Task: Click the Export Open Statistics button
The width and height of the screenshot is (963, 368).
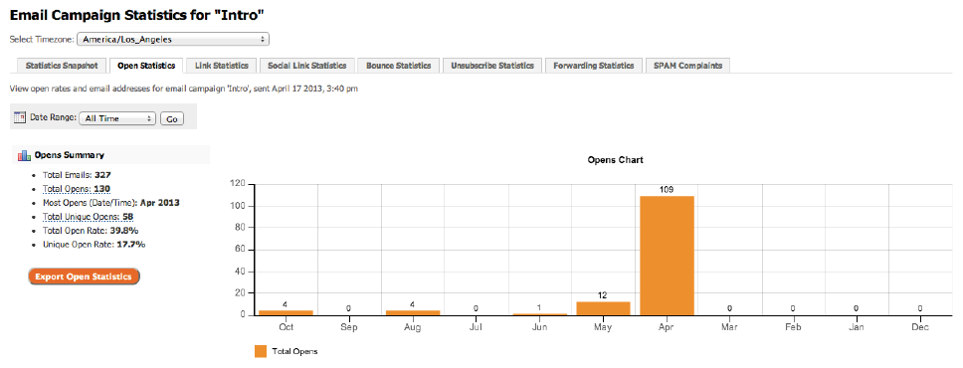Action: (x=84, y=276)
